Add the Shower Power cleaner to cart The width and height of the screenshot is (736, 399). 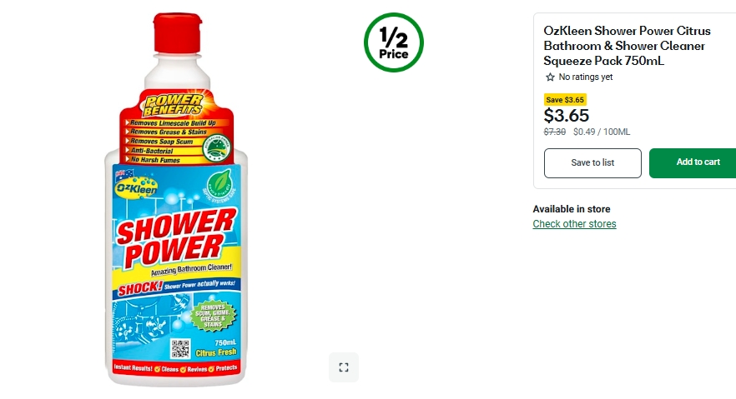(693, 162)
